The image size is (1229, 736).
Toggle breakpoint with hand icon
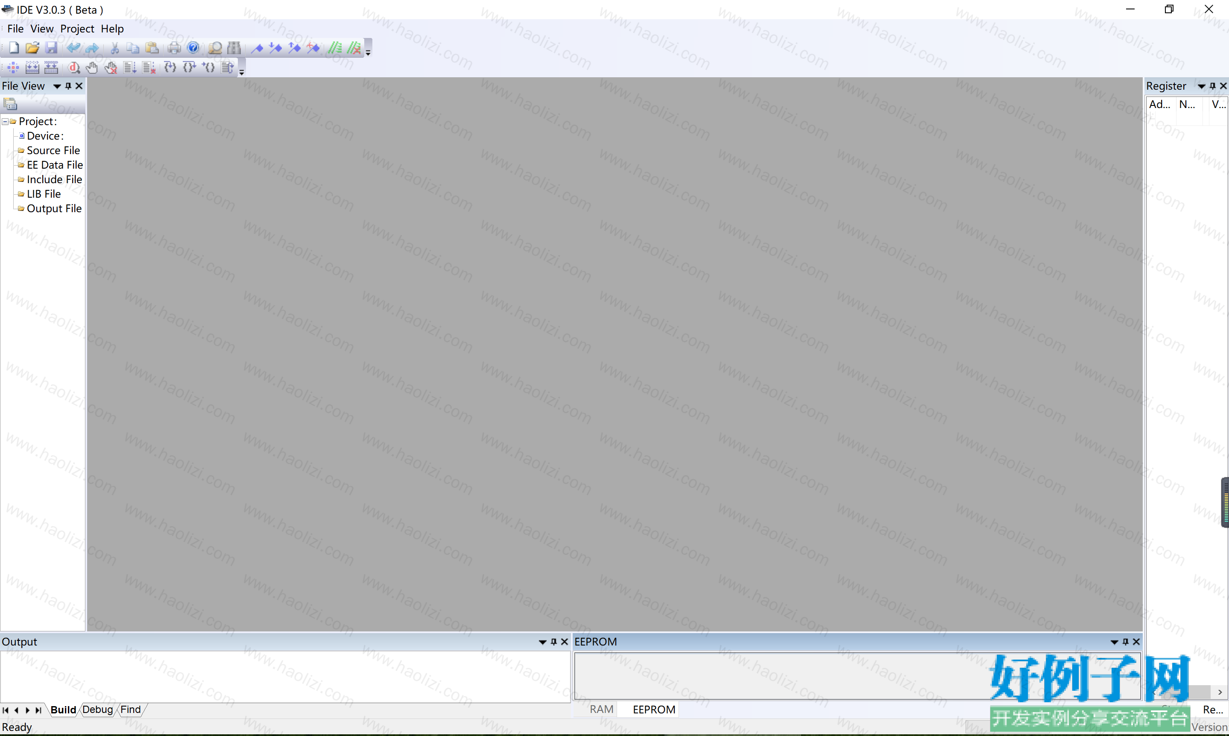point(92,67)
